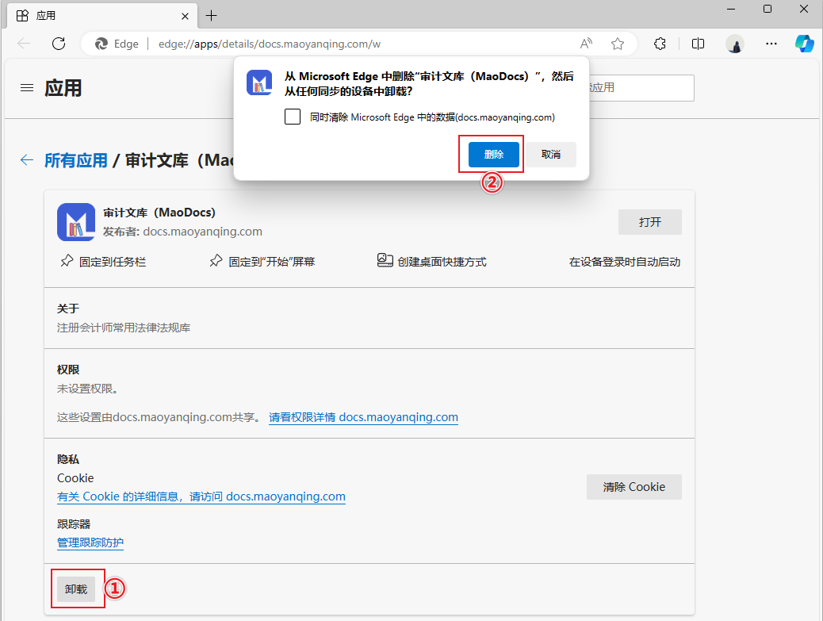The height and width of the screenshot is (621, 823).
Task: Click 取消 to dismiss the dialog
Action: tap(551, 155)
